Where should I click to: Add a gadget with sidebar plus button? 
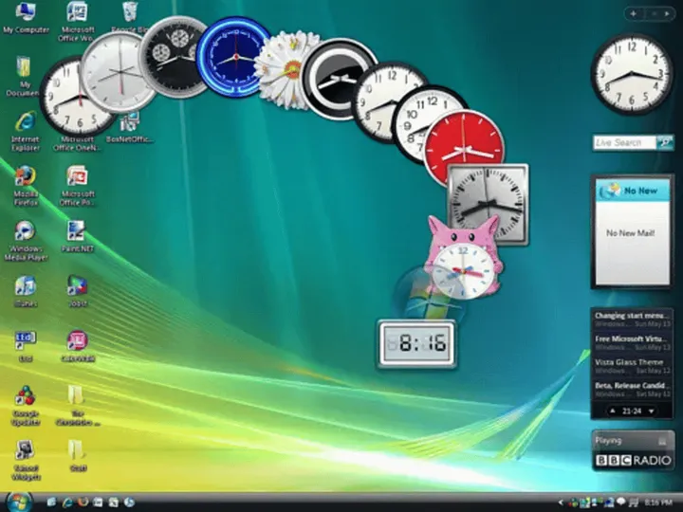point(635,13)
